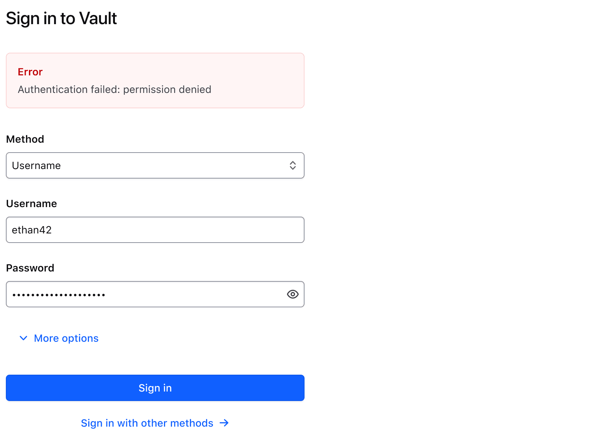Click on the masked password dots

click(x=59, y=295)
